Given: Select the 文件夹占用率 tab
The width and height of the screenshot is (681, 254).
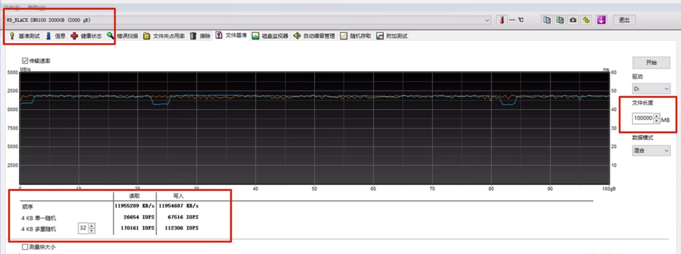Looking at the screenshot, I should [164, 36].
